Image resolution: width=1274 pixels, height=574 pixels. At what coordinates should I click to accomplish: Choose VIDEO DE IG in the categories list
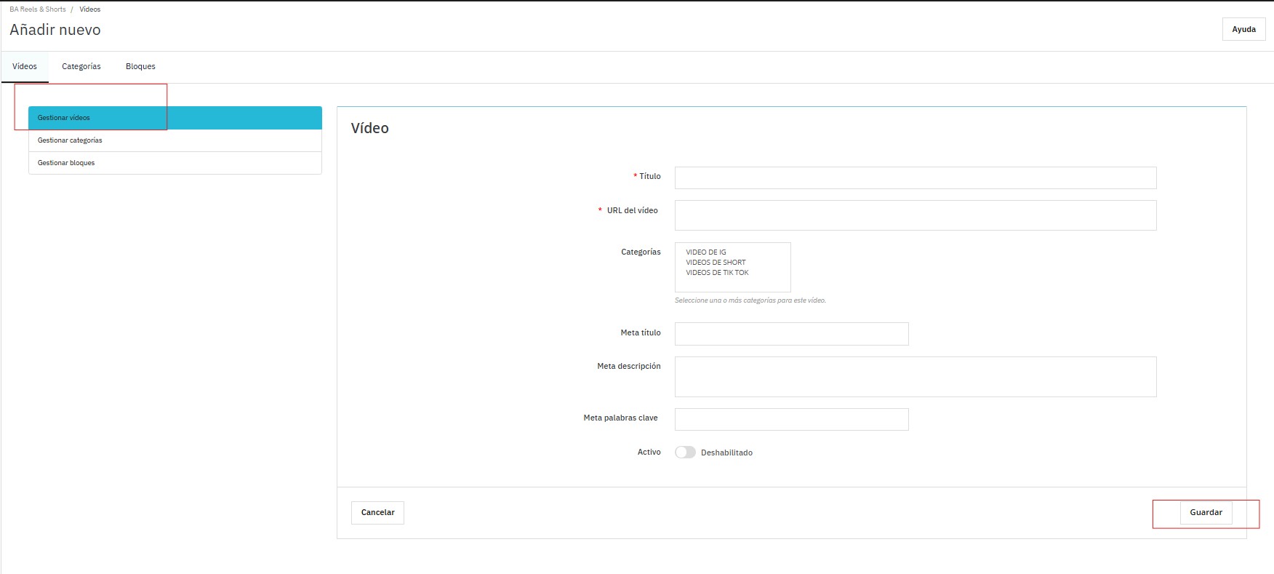[x=705, y=252]
